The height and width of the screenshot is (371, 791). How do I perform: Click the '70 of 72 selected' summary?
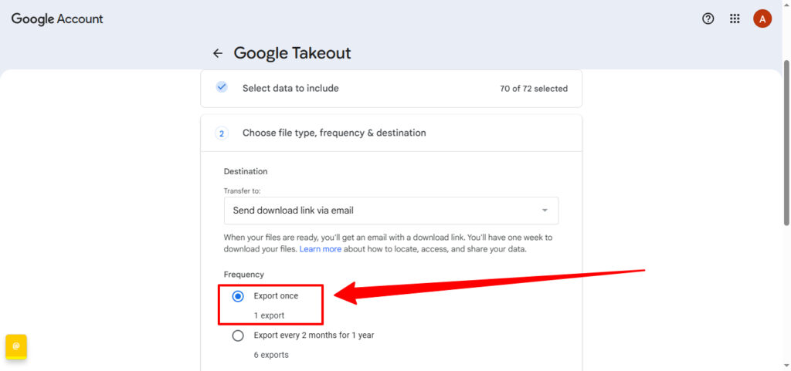(533, 89)
